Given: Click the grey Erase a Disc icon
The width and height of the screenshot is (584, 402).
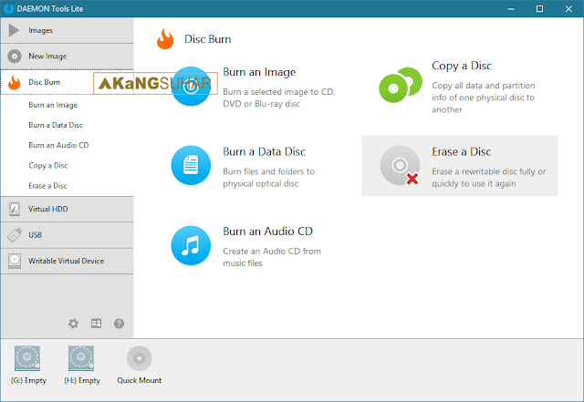Looking at the screenshot, I should tap(400, 165).
